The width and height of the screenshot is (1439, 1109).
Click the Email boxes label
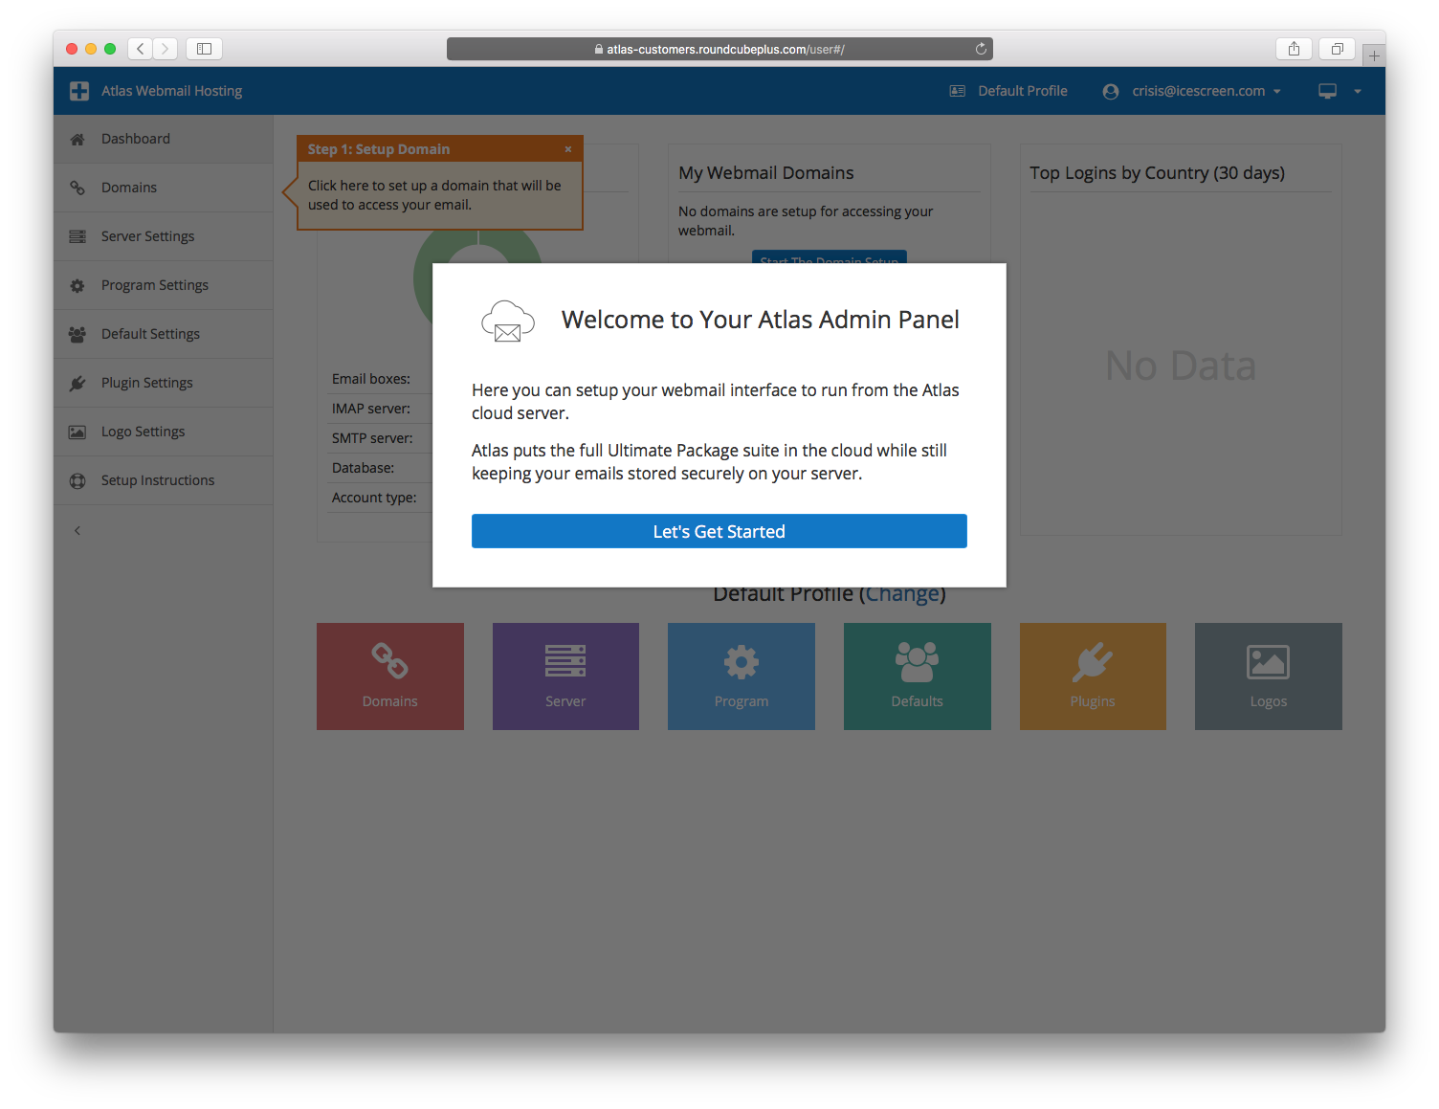pos(371,379)
